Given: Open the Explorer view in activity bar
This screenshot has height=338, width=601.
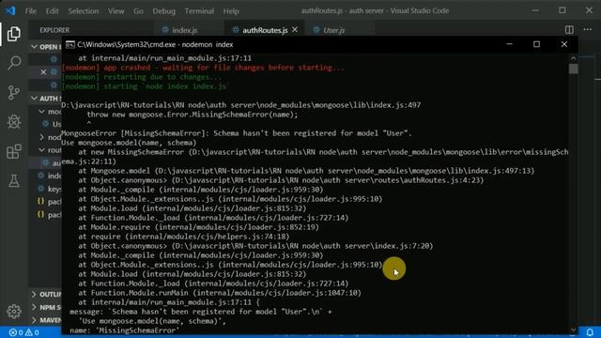Looking at the screenshot, I should coord(14,34).
